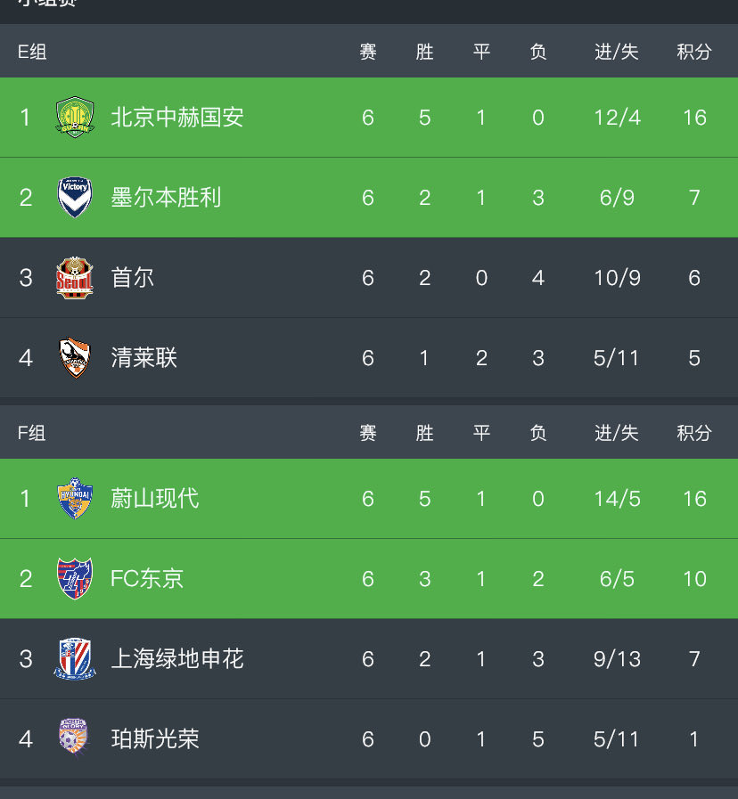The image size is (738, 799).
Task: Click the E组 group header label
Action: (32, 52)
